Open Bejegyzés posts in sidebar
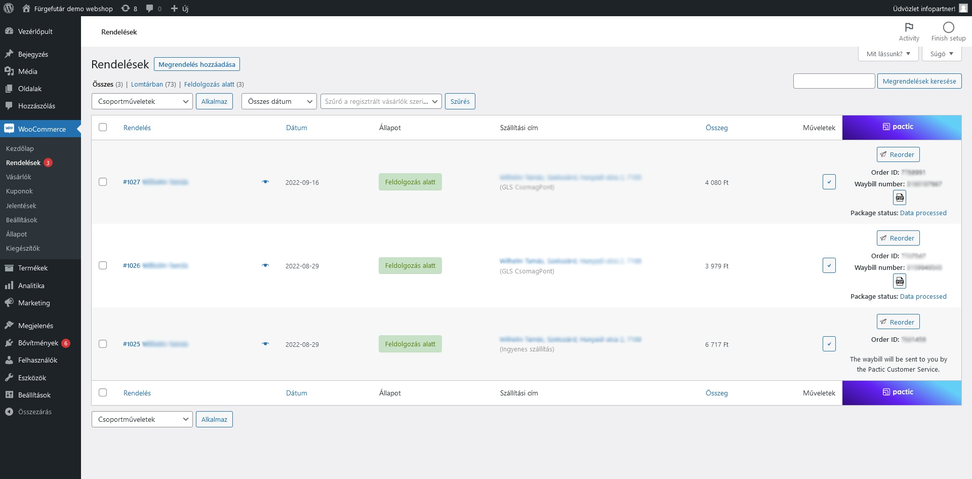This screenshot has width=972, height=479. pos(40,54)
